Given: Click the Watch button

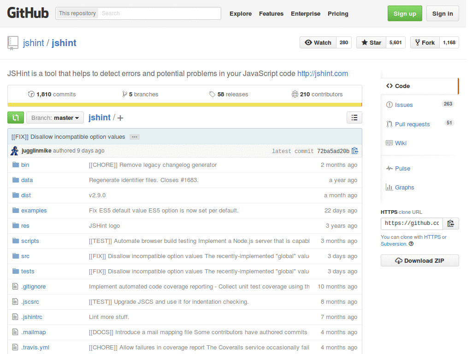Looking at the screenshot, I should coord(318,43).
